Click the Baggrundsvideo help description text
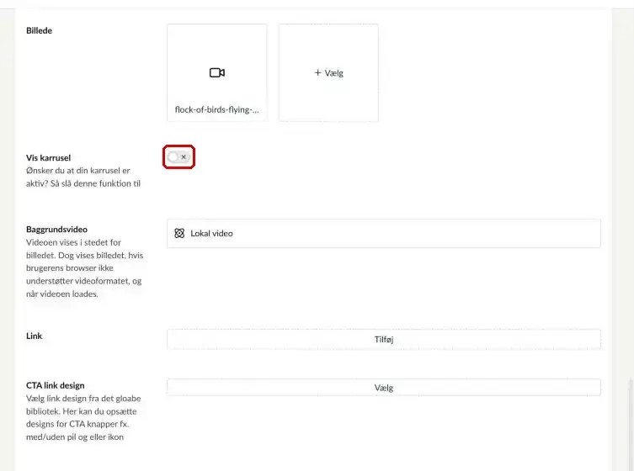The height and width of the screenshot is (471, 634). (84, 268)
